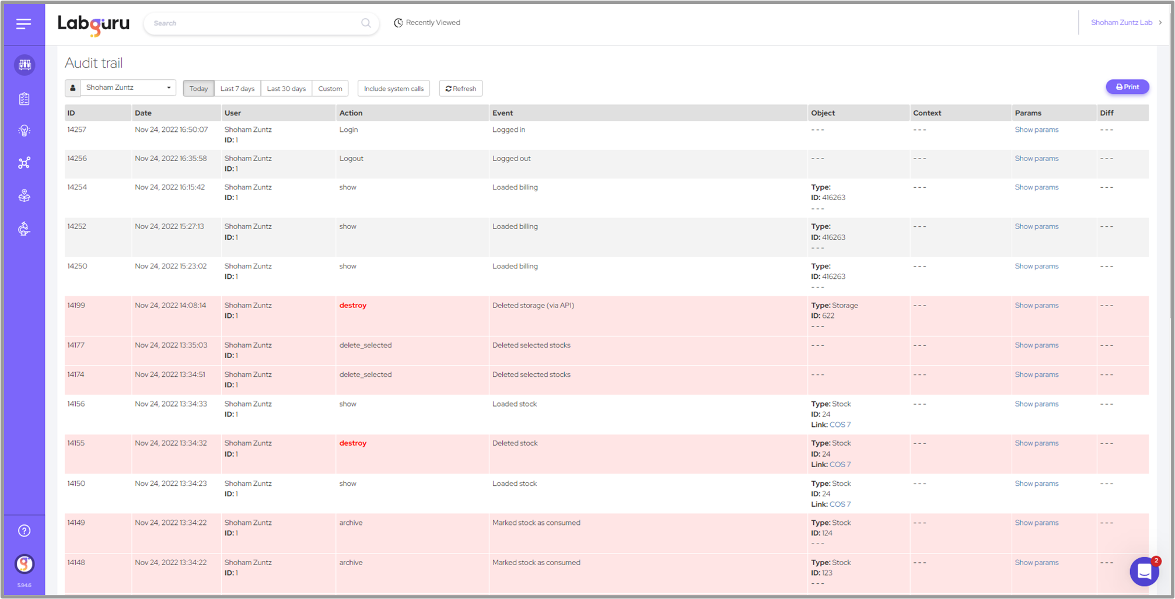Image resolution: width=1175 pixels, height=599 pixels.
Task: Expand the Shoham Zuntz Lab account menu
Action: point(1125,23)
